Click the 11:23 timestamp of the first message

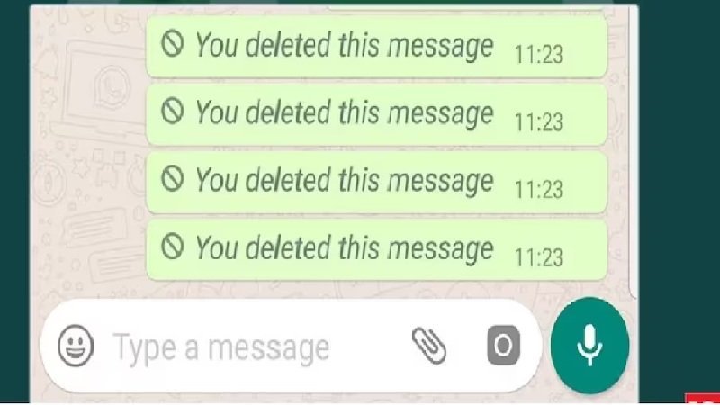coord(538,55)
